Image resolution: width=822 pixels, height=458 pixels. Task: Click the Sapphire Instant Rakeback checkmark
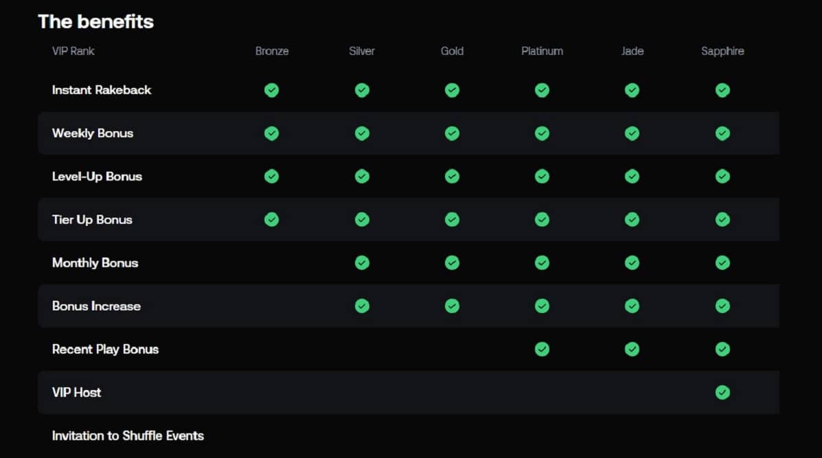pyautogui.click(x=722, y=90)
